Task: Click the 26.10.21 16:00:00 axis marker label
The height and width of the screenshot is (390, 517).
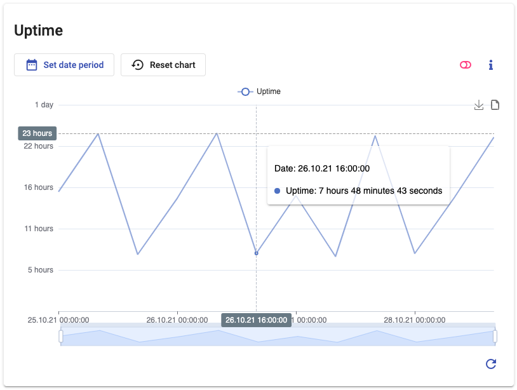Action: tap(256, 320)
